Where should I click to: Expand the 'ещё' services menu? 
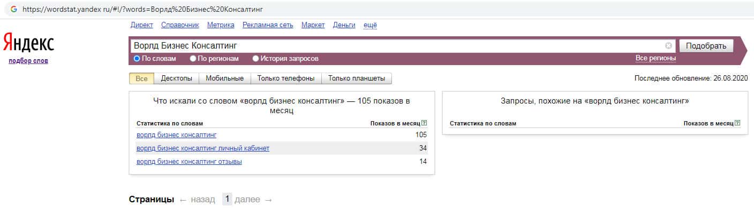click(370, 25)
